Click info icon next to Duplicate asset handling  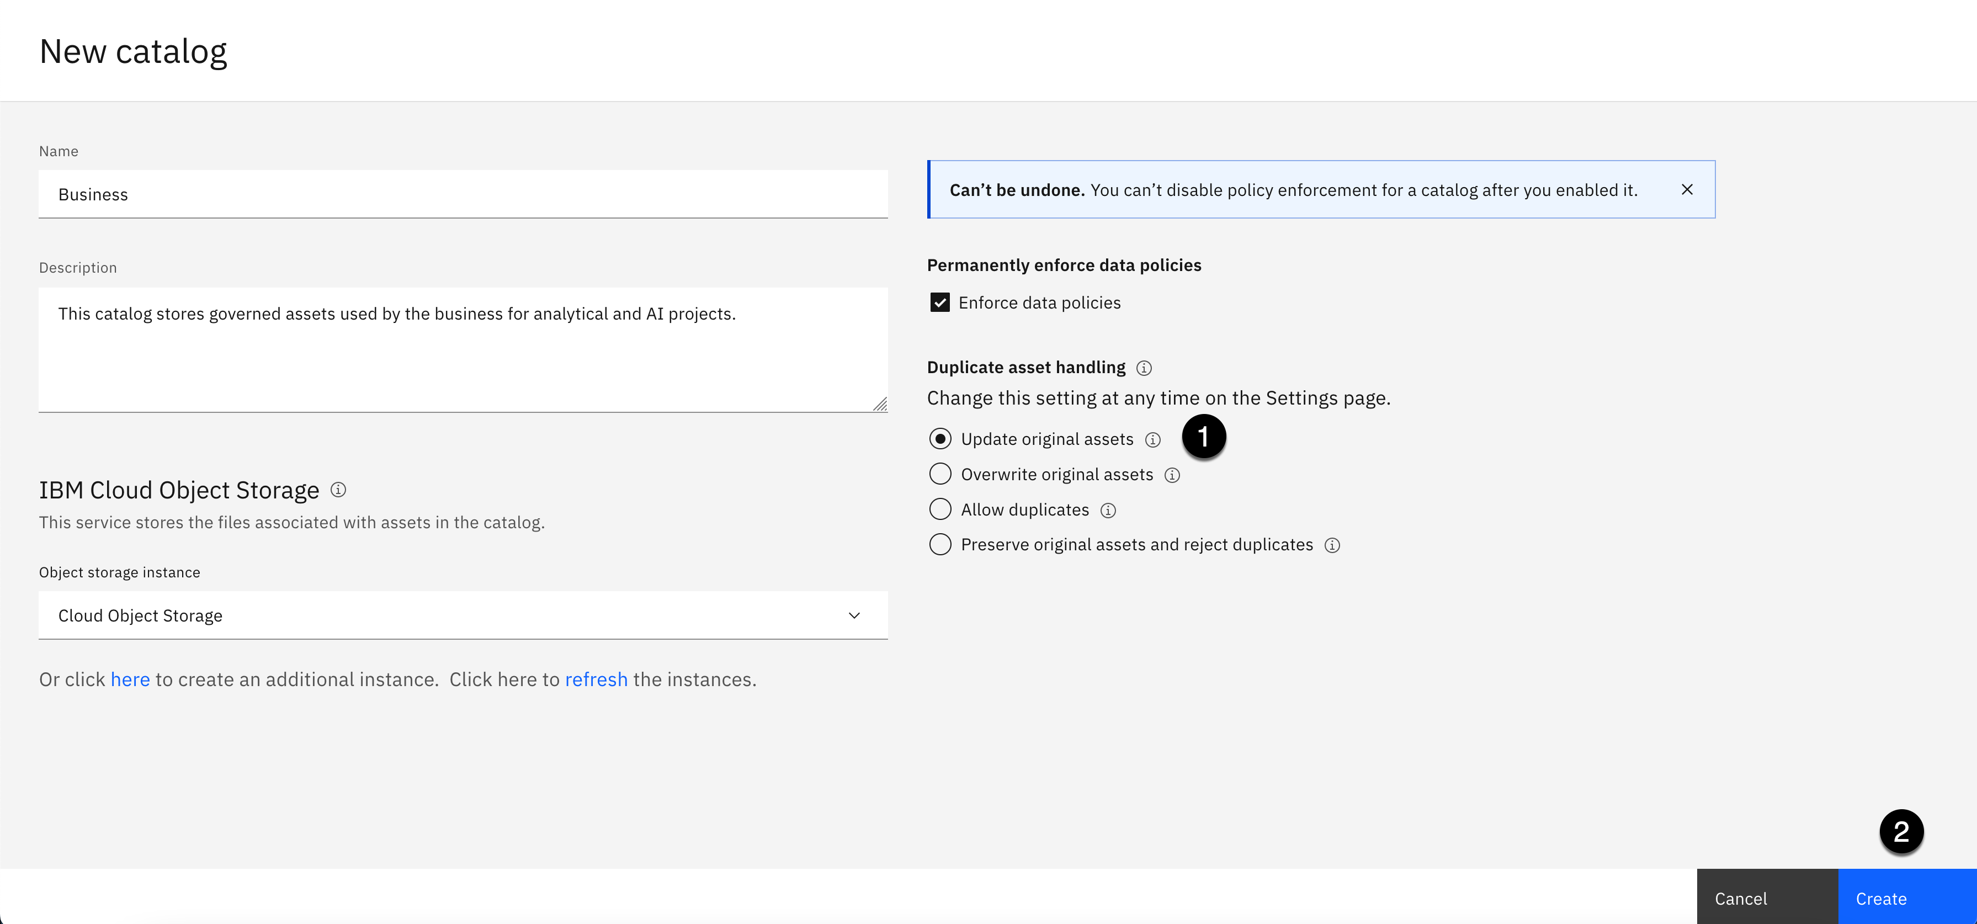[1144, 368]
